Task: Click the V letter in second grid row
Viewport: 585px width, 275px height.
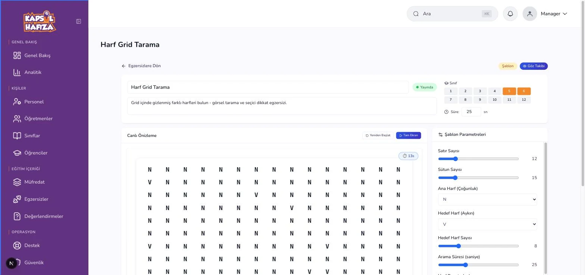Action: click(150, 182)
